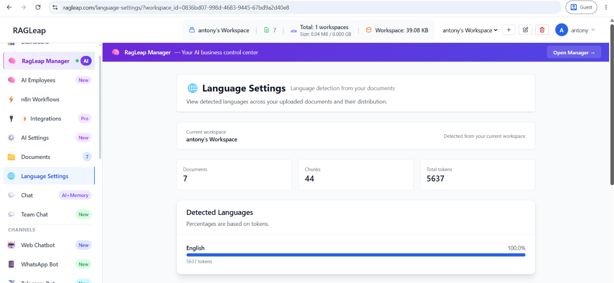This screenshot has height=283, width=614.
Task: Click the Language Settings globe sidebar icon
Action: 11,176
